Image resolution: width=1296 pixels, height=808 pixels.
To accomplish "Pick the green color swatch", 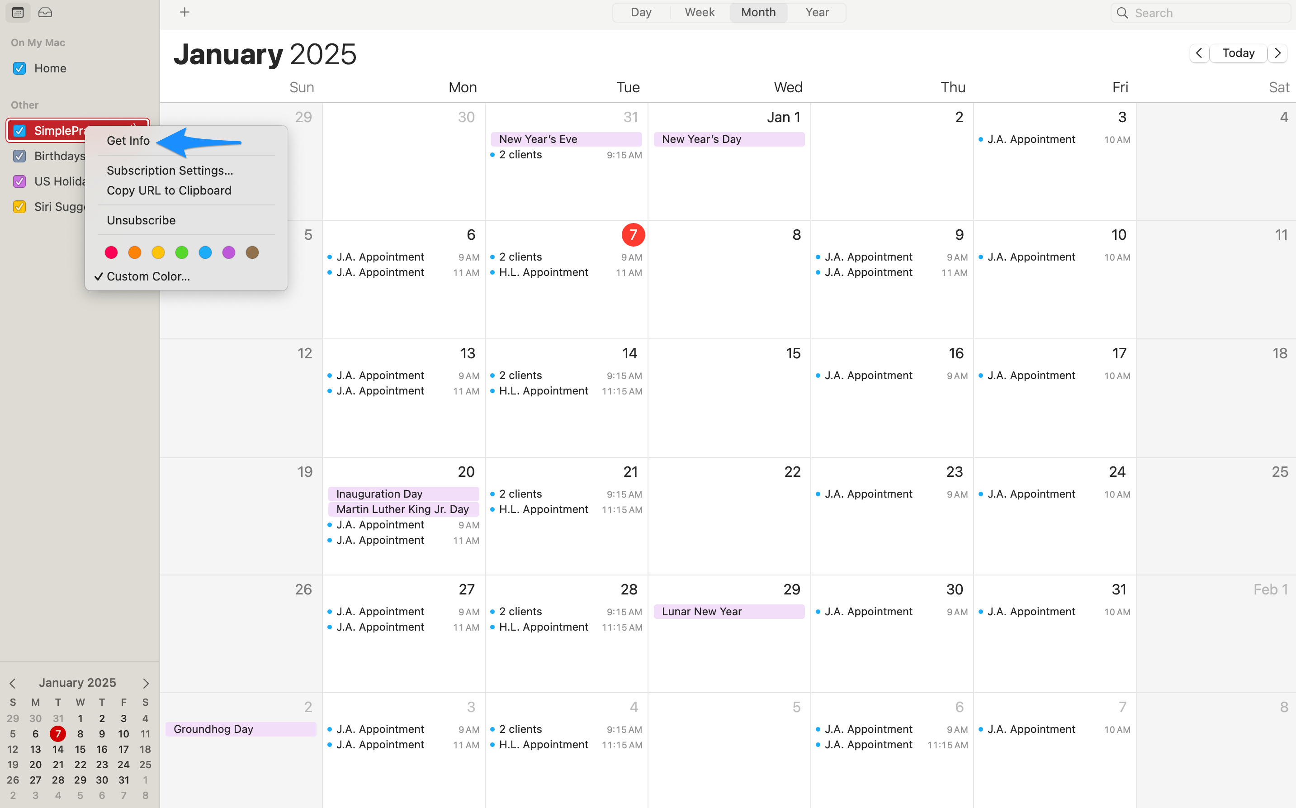I will coord(181,252).
